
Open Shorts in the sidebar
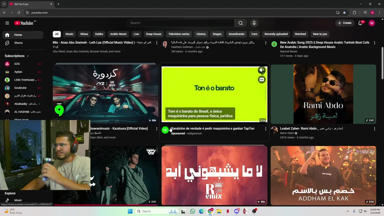point(23,43)
